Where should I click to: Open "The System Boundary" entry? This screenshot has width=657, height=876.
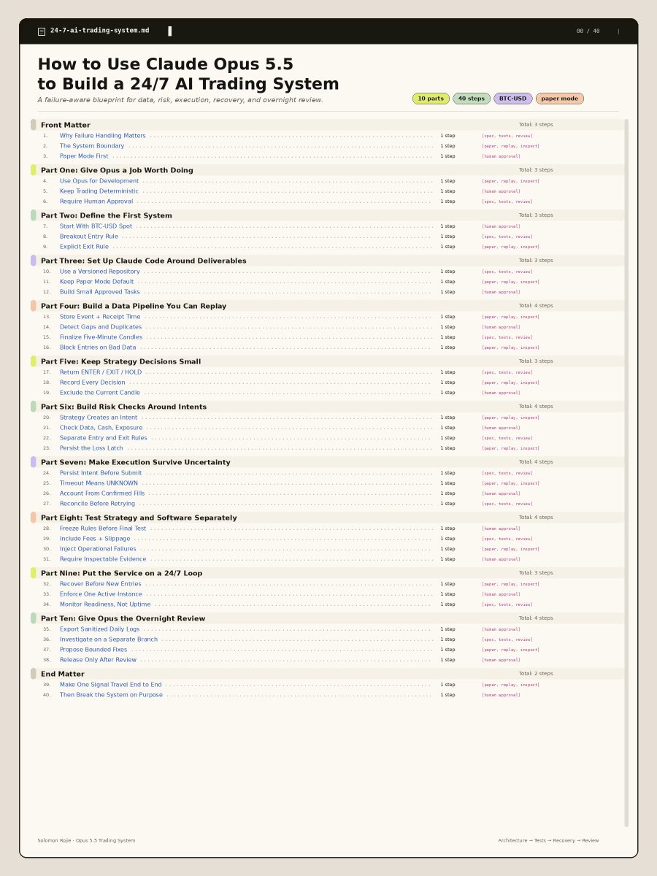tap(92, 146)
